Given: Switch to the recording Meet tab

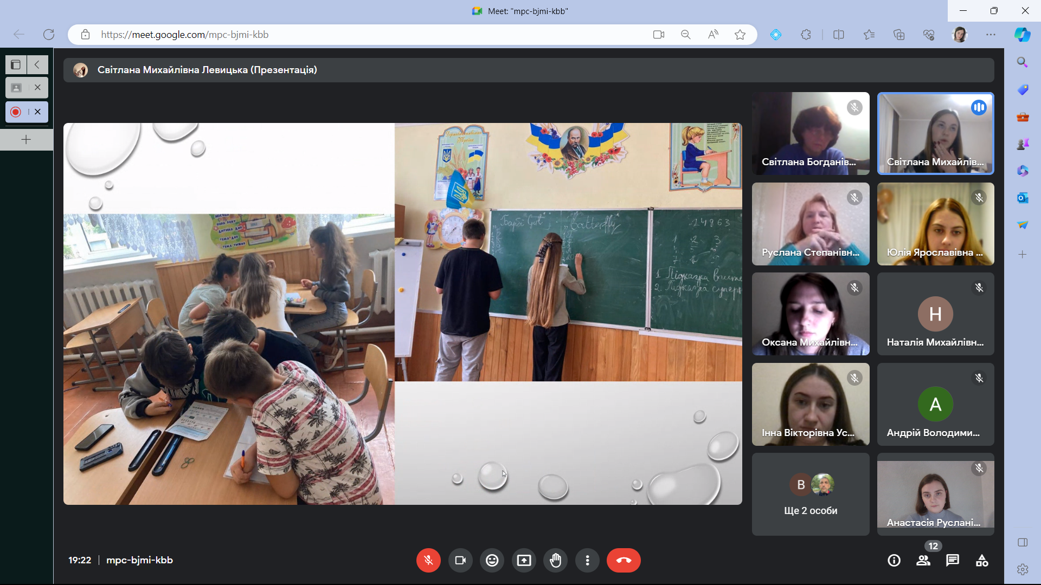Looking at the screenshot, I should point(16,112).
